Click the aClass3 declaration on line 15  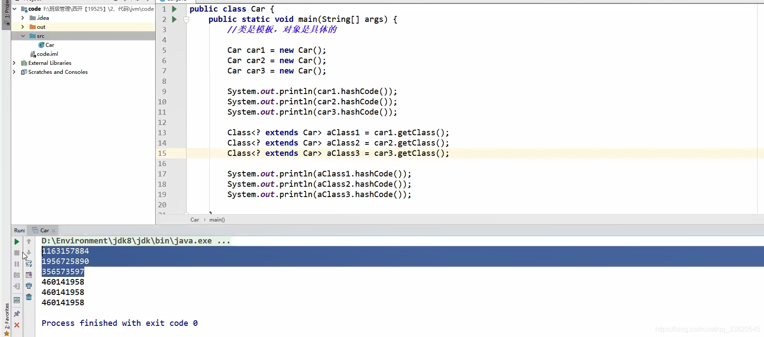(338, 153)
